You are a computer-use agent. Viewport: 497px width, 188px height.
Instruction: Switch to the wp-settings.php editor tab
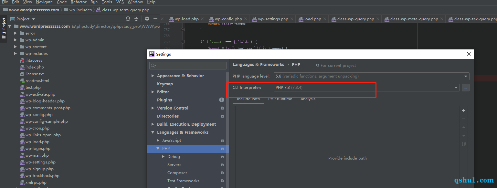[x=273, y=19]
